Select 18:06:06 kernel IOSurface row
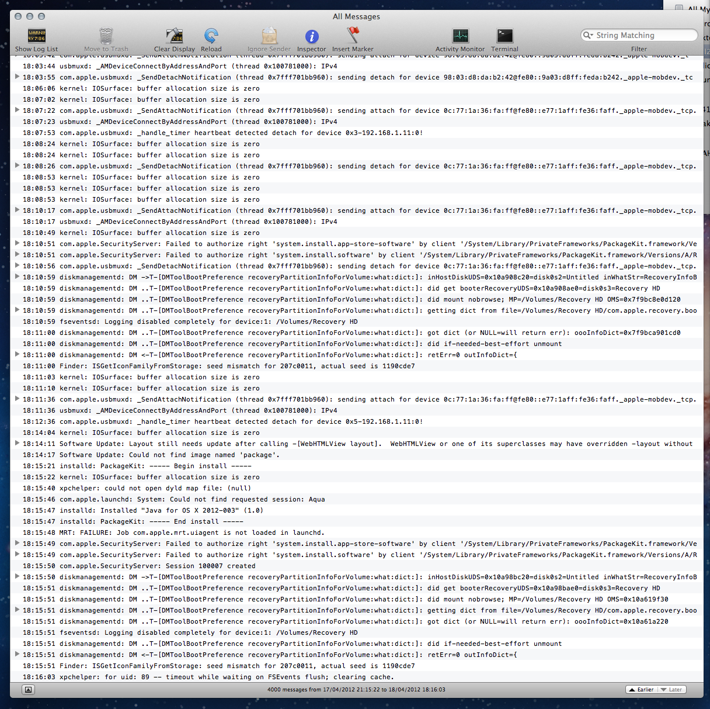Viewport: 710px width, 709px height. pyautogui.click(x=357, y=88)
